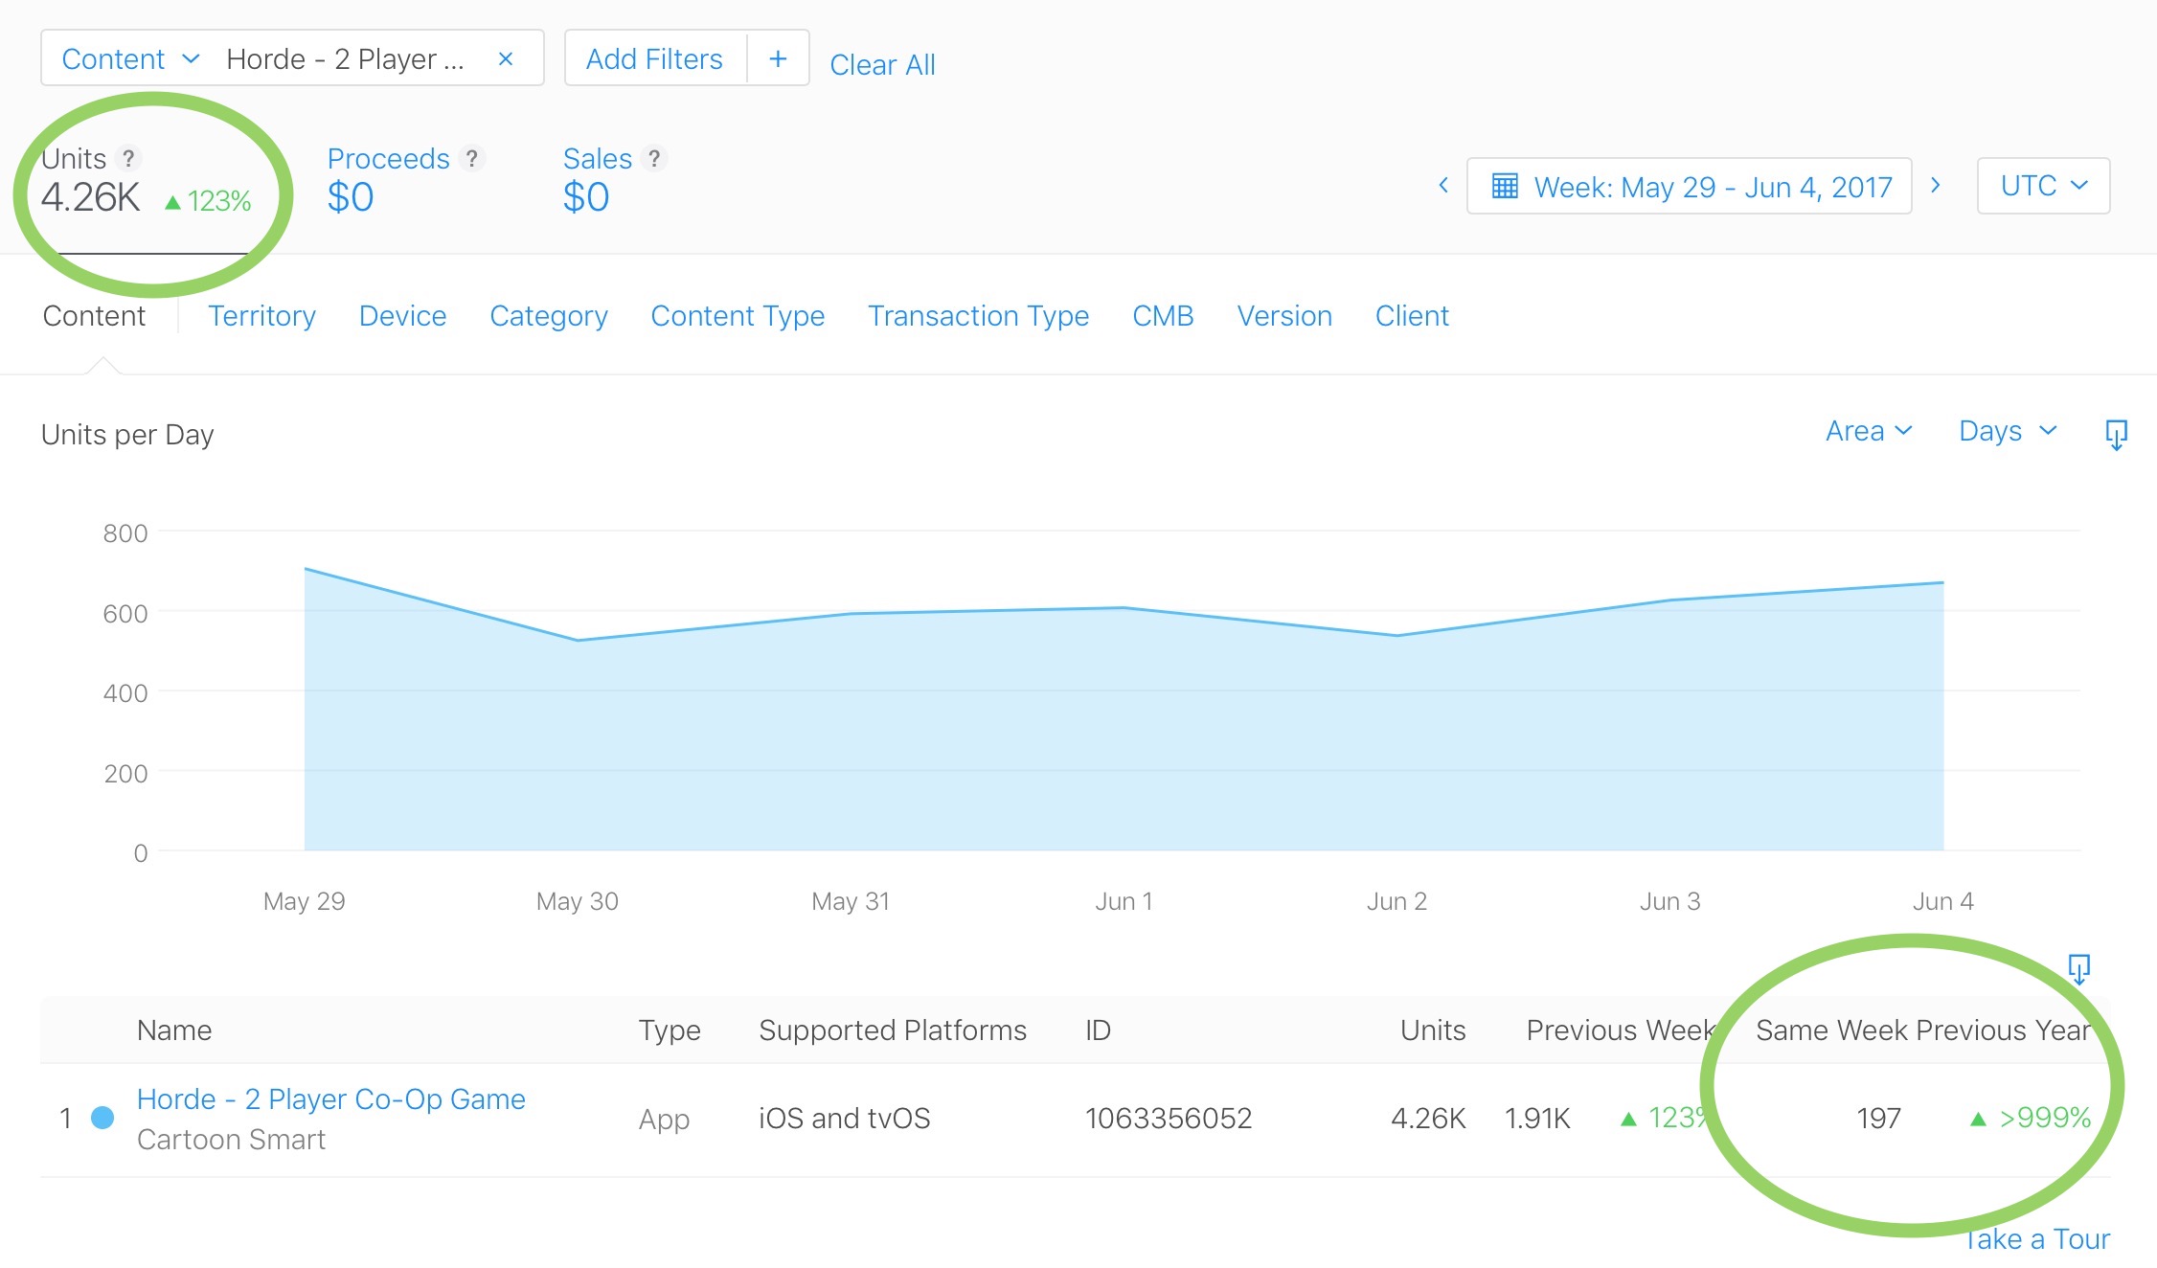The image size is (2157, 1268).
Task: Download table data using export icon
Action: pyautogui.click(x=2078, y=968)
